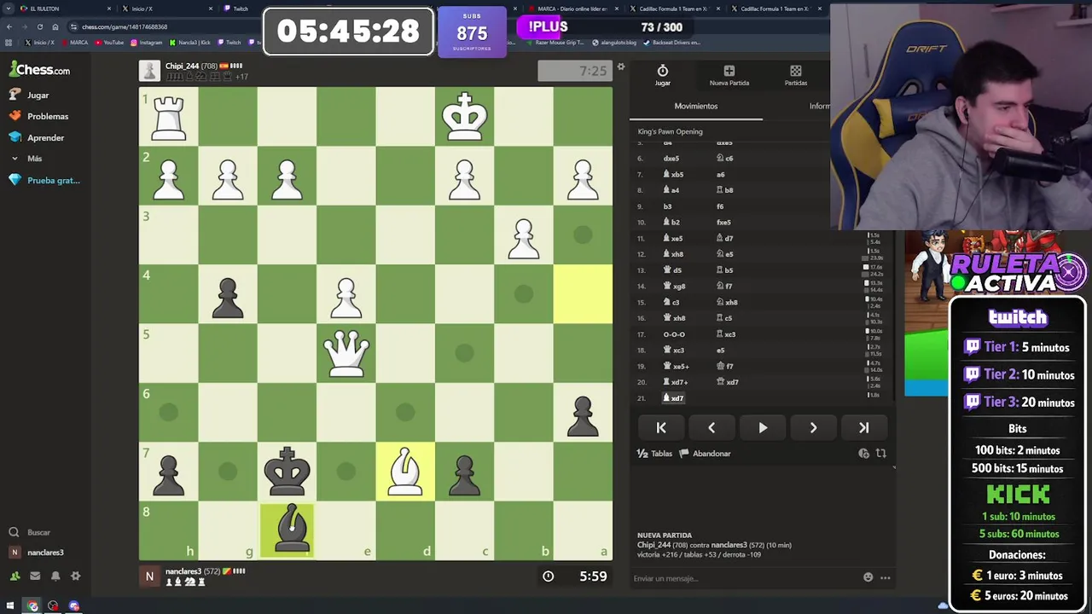
Task: Click Chrome icon in taskbar
Action: click(x=32, y=606)
